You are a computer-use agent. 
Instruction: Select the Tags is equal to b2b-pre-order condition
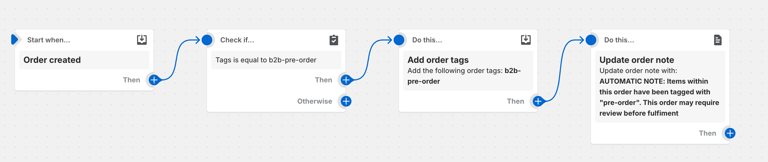276,60
